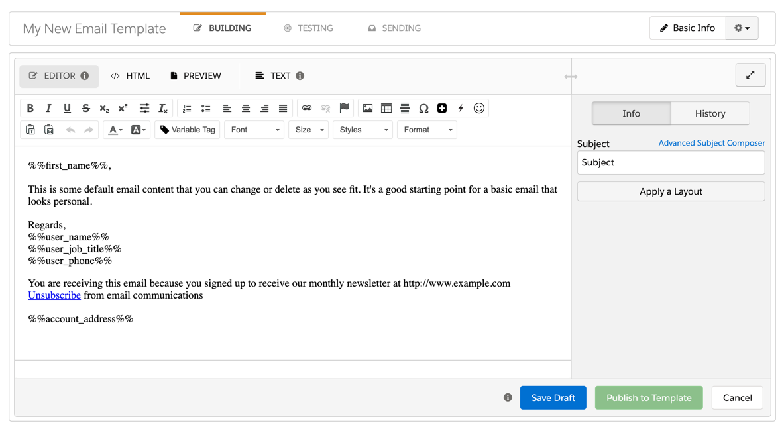Toggle underline formatting
Image resolution: width=784 pixels, height=423 pixels.
(x=67, y=108)
